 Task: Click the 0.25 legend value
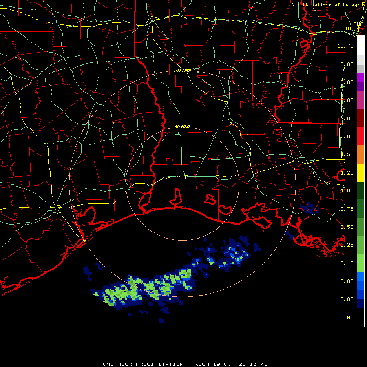347,245
